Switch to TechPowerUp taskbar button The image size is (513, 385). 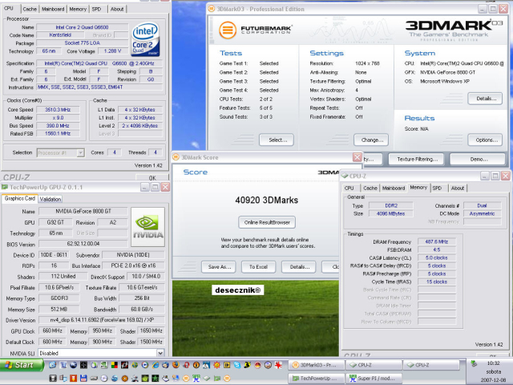tap(316, 378)
